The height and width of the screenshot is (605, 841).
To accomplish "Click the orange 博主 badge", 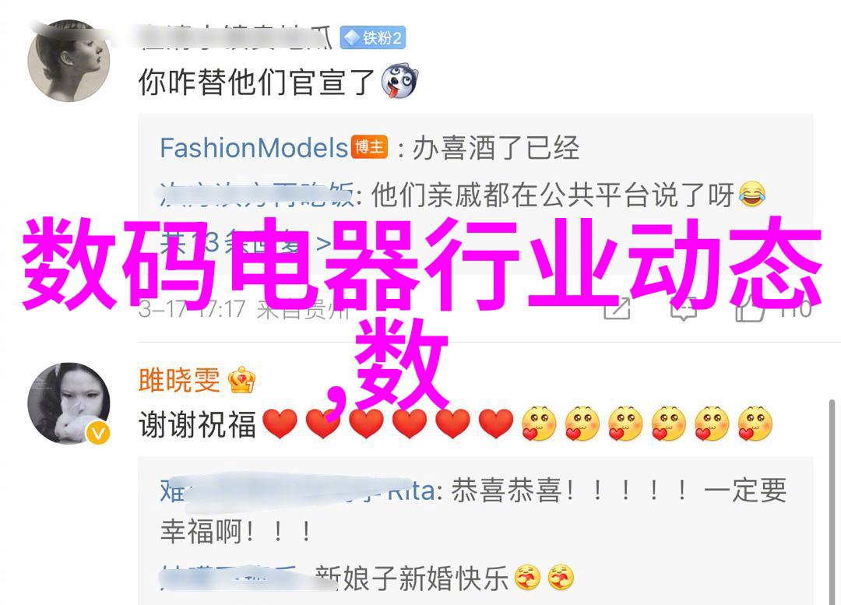I will click(x=370, y=146).
